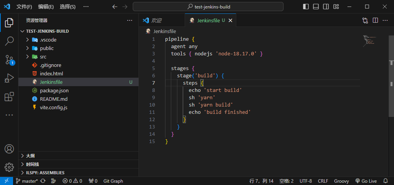Open Git Graph from status bar

[113, 181]
